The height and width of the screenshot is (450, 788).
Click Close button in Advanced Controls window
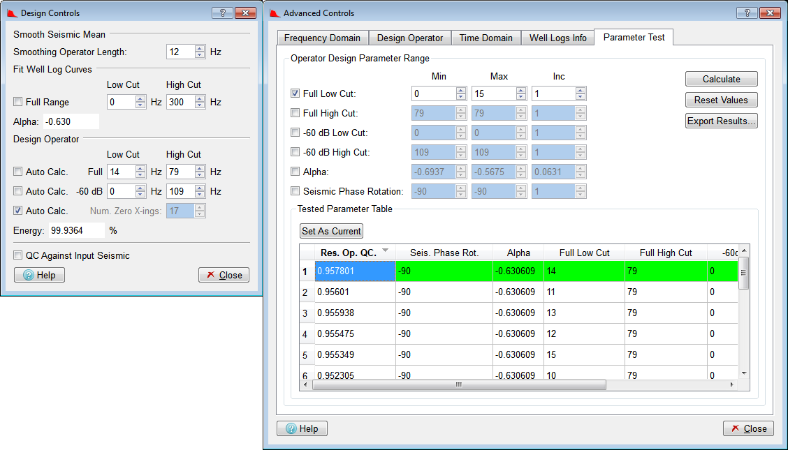[748, 428]
